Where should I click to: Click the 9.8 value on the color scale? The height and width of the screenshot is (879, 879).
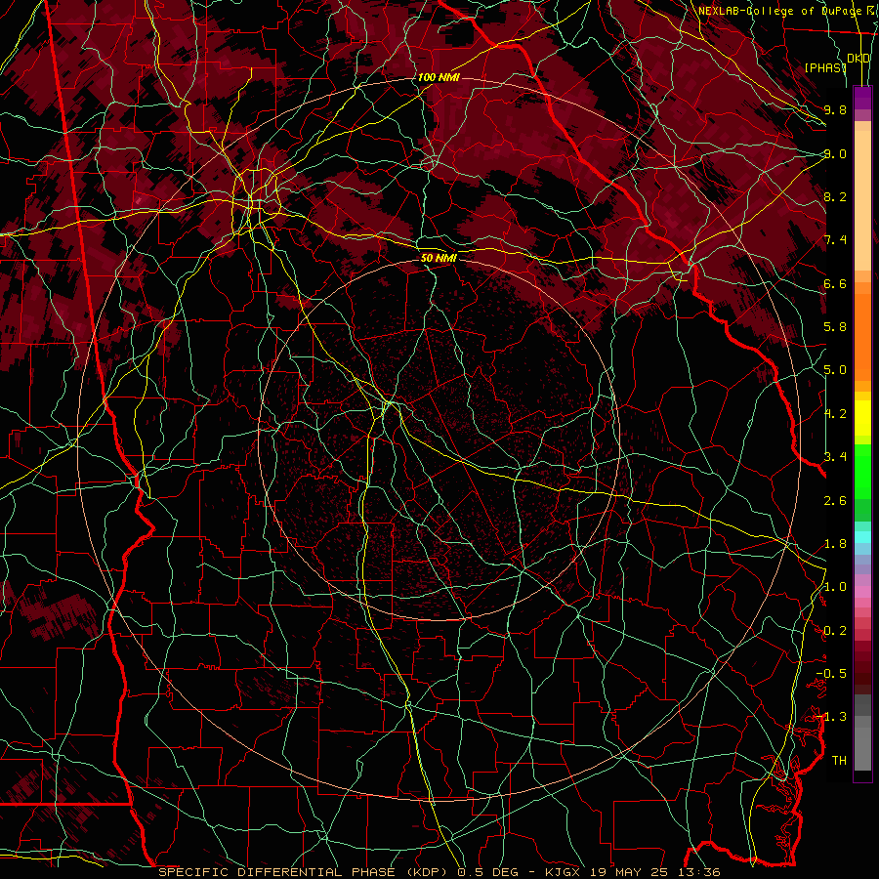[x=835, y=109]
